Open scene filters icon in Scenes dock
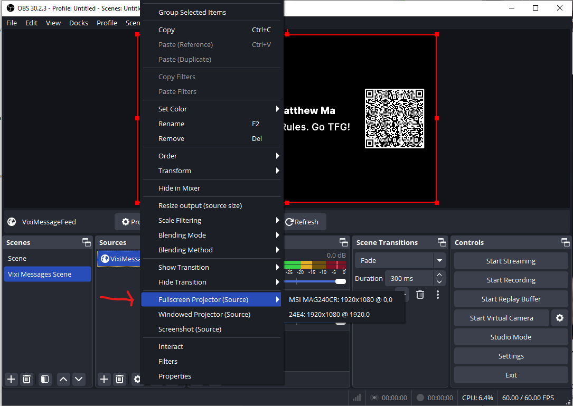This screenshot has width=573, height=406. click(x=44, y=379)
